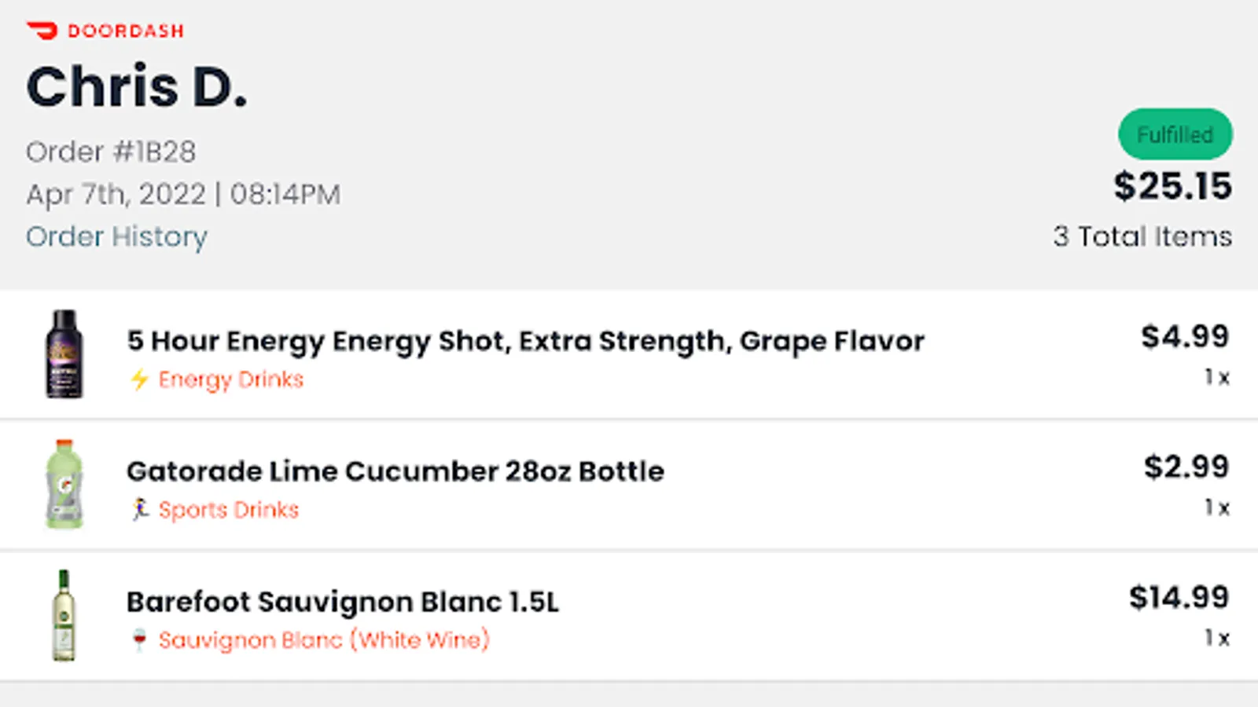Click the runner Sports Drinks icon
Image resolution: width=1258 pixels, height=707 pixels.
pyautogui.click(x=140, y=509)
